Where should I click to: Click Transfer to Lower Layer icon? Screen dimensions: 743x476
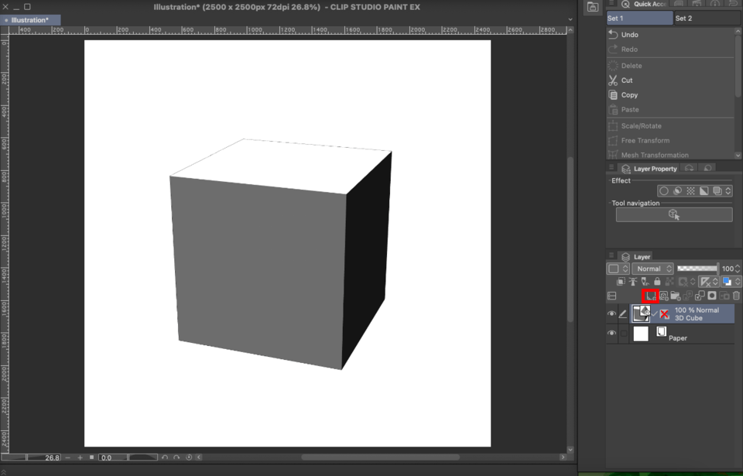[687, 296]
